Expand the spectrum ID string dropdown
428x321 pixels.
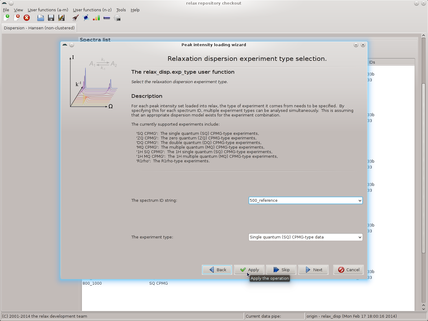tap(360, 201)
